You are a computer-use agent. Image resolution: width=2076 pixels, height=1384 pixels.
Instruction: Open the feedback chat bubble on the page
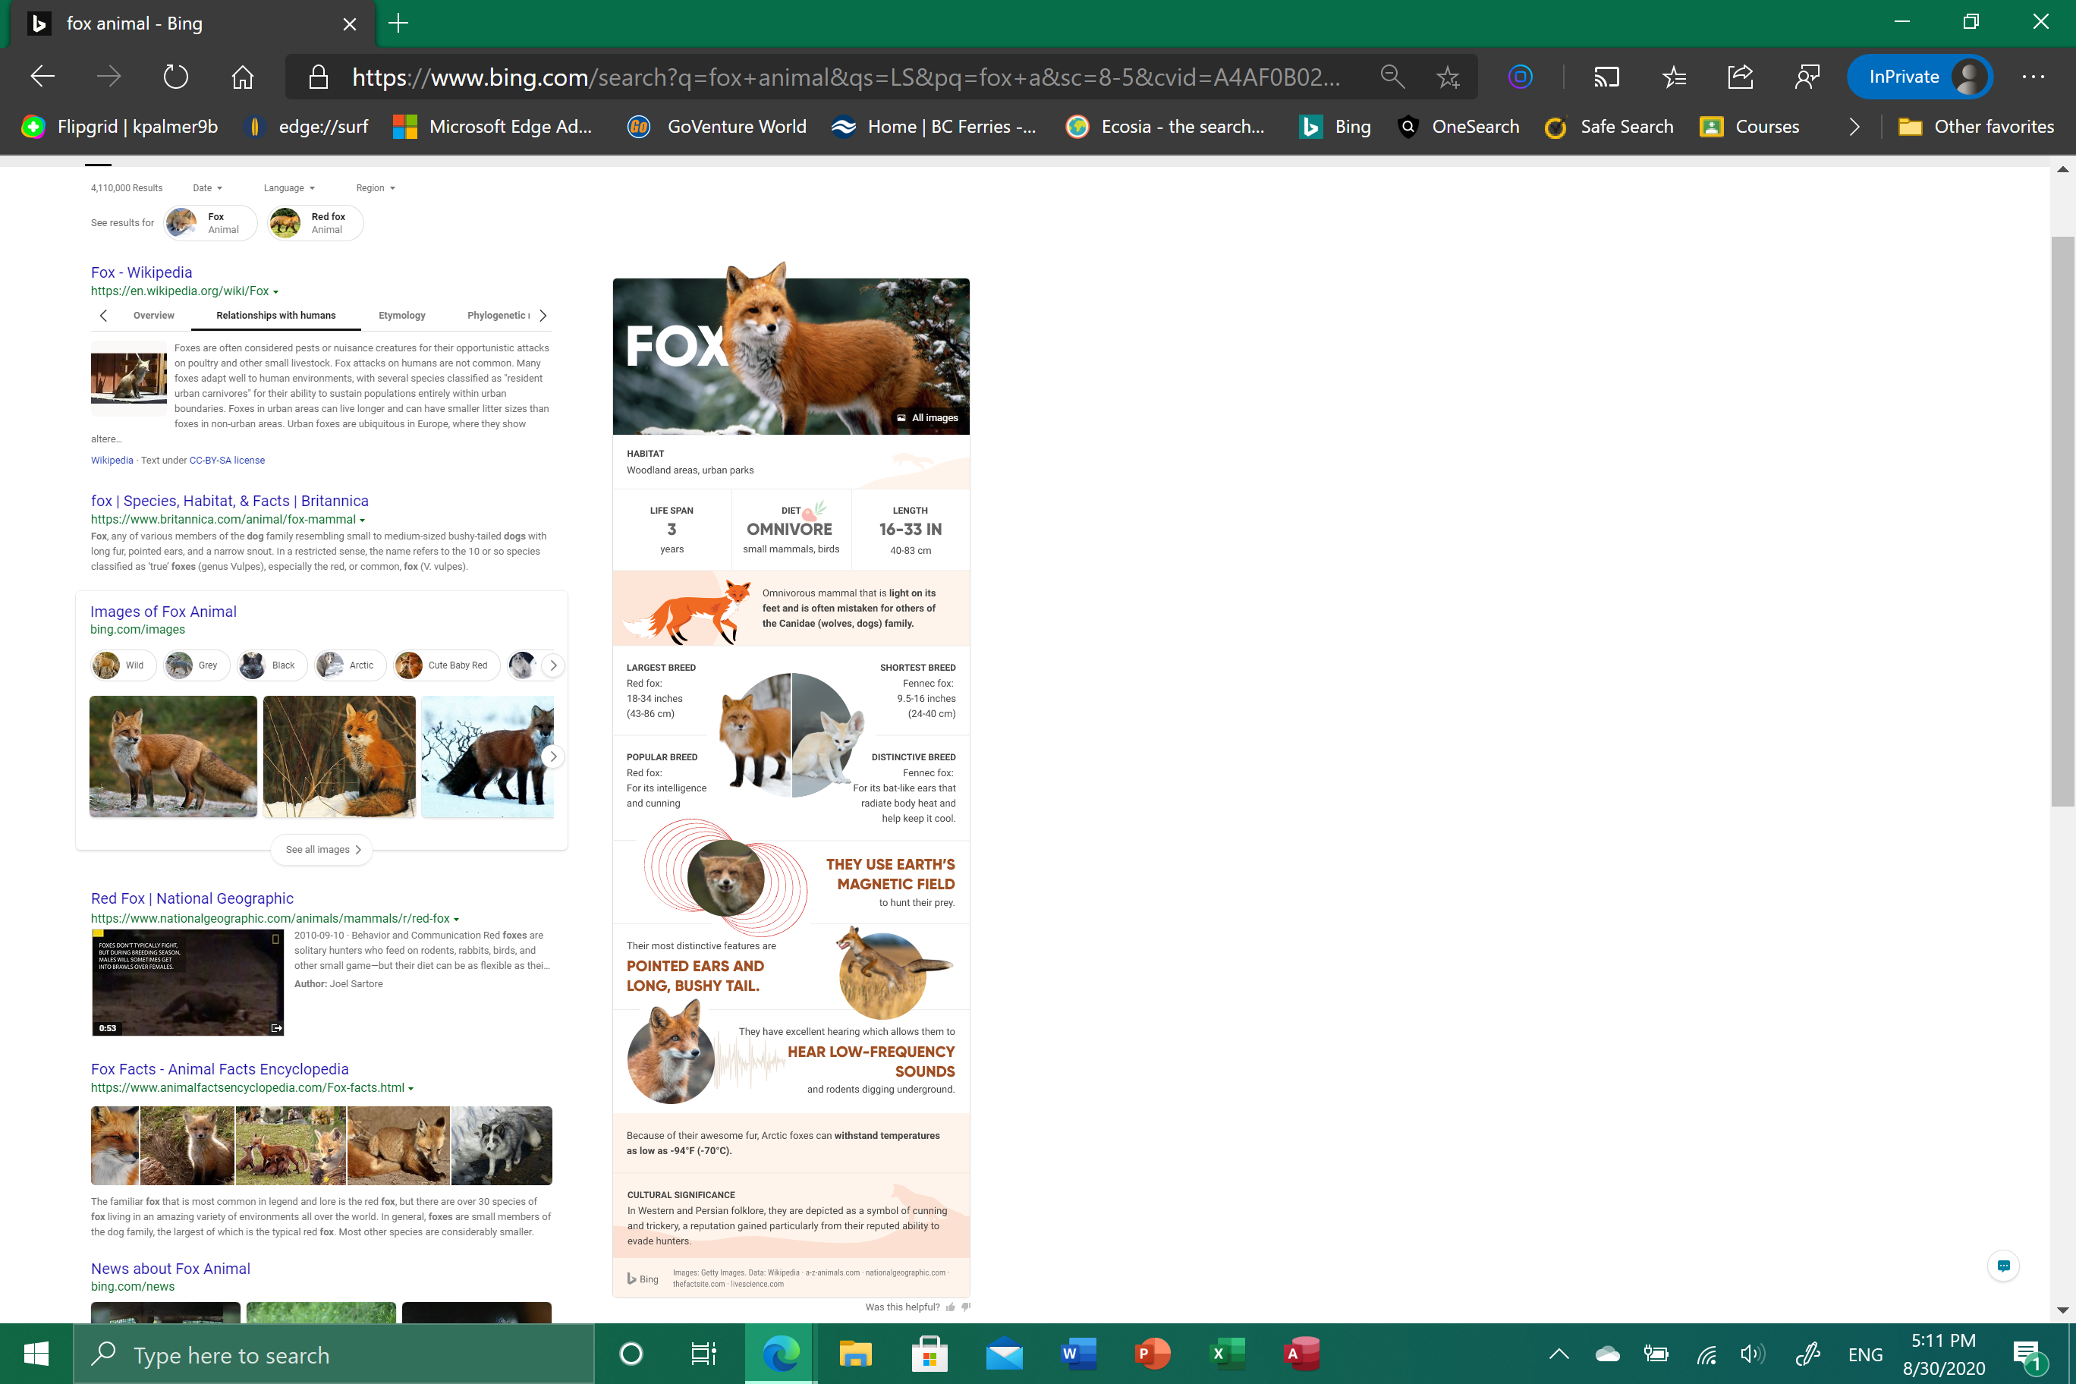click(x=2002, y=1265)
